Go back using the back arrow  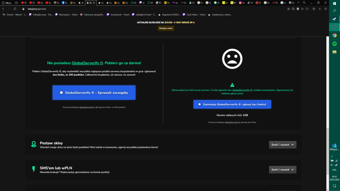pyautogui.click(x=3, y=9)
